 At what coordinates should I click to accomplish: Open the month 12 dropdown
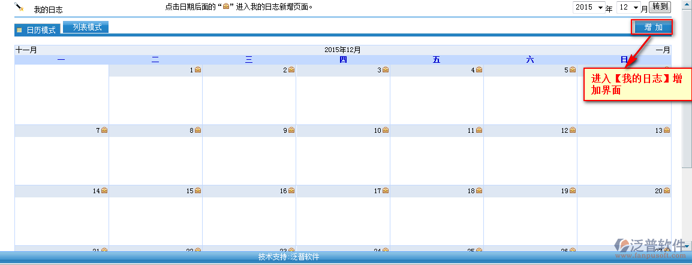coord(629,8)
